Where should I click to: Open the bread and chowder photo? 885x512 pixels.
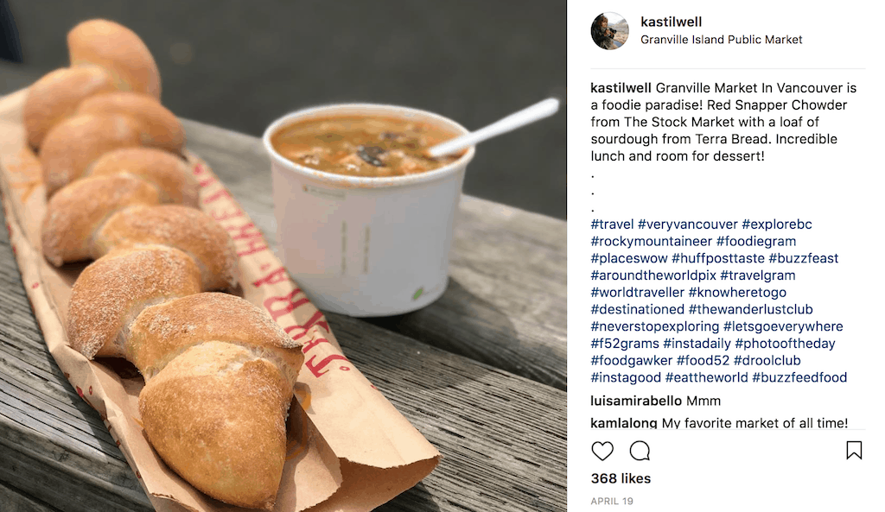(x=283, y=256)
